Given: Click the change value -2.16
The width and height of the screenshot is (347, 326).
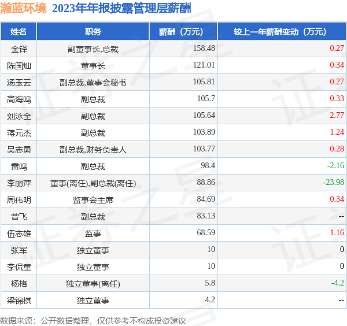Looking at the screenshot, I should [x=335, y=166].
